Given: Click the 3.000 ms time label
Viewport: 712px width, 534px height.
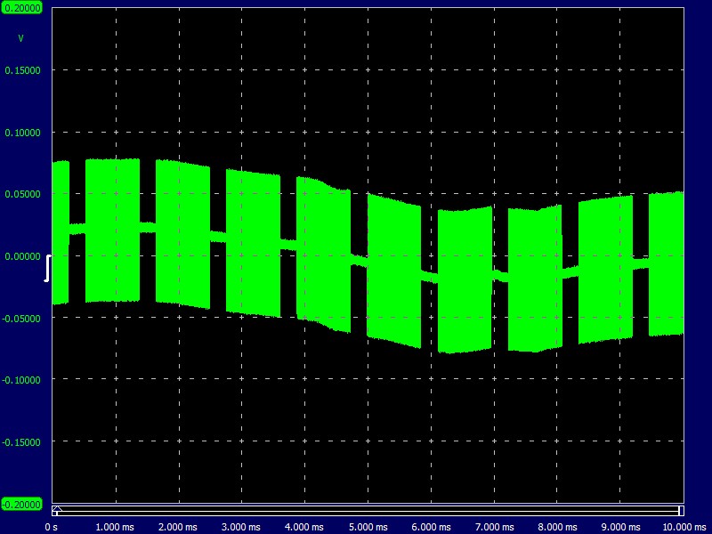Looking at the screenshot, I should [240, 527].
